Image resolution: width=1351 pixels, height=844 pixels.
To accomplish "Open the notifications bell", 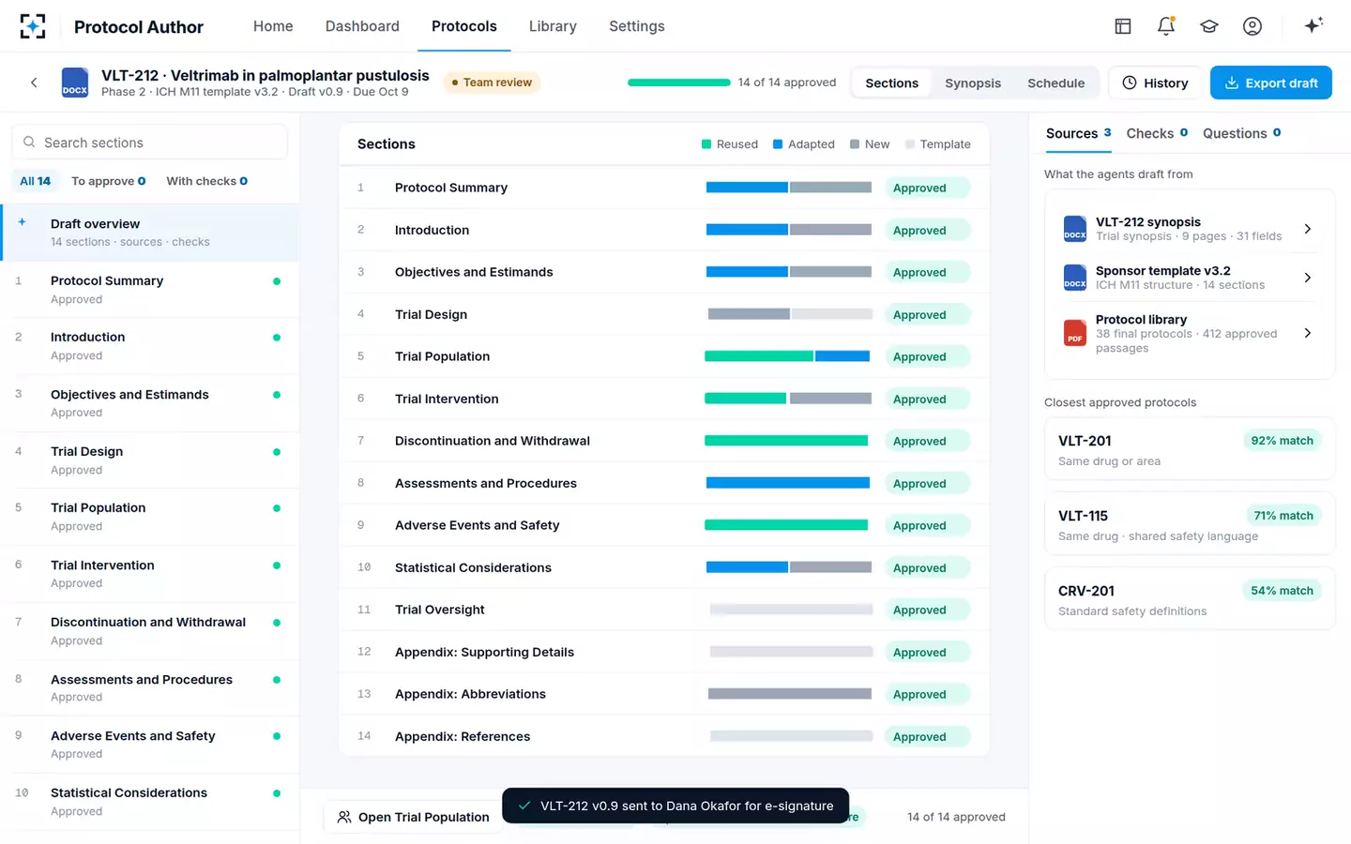I will [x=1166, y=26].
